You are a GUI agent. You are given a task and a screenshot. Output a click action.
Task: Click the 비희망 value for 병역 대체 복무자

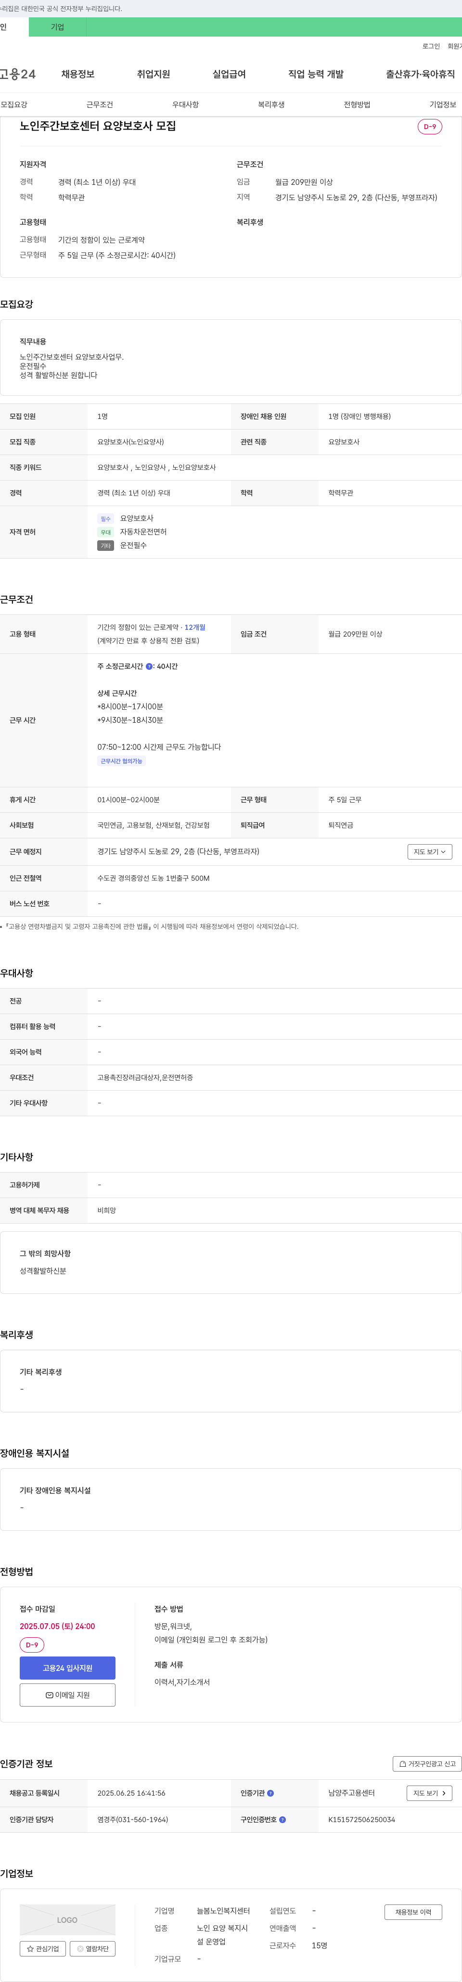tap(107, 1210)
